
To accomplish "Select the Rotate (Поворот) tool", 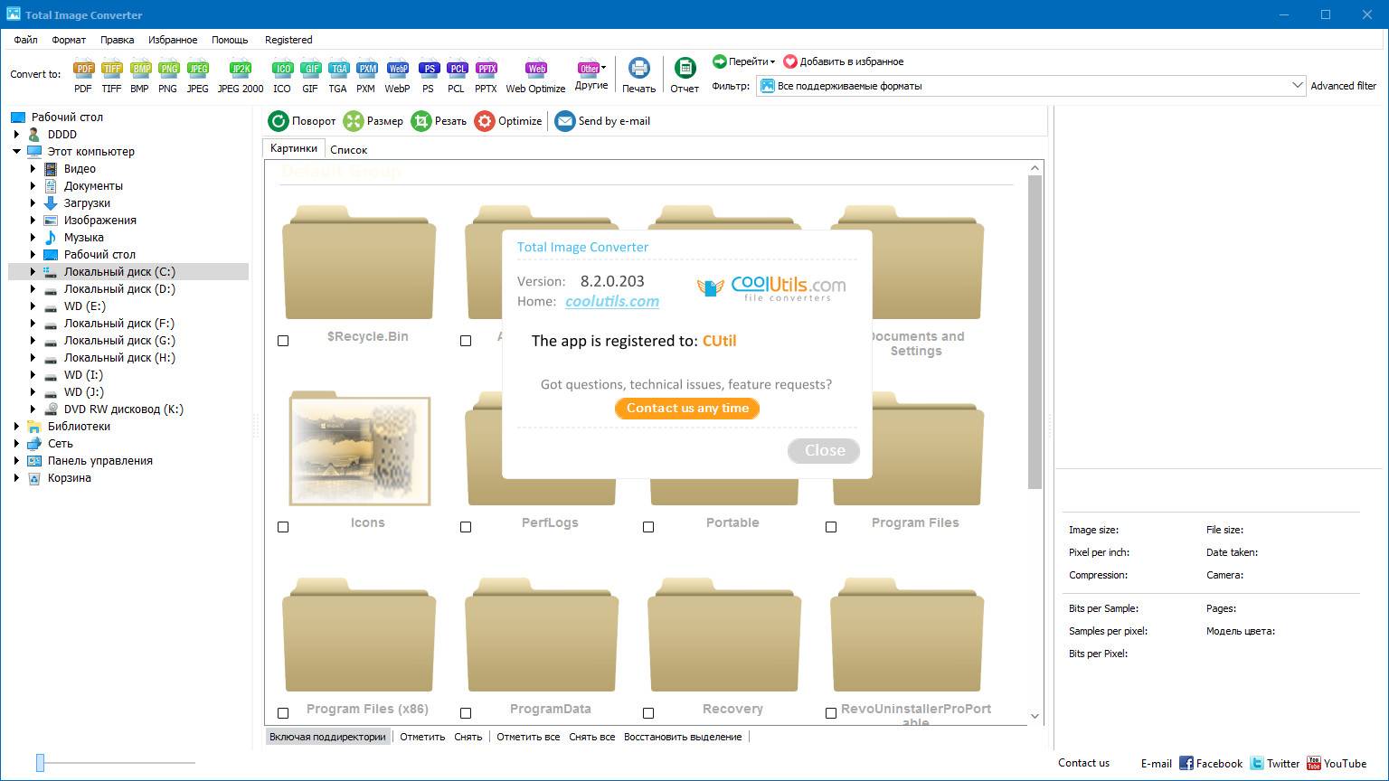I will pyautogui.click(x=302, y=121).
